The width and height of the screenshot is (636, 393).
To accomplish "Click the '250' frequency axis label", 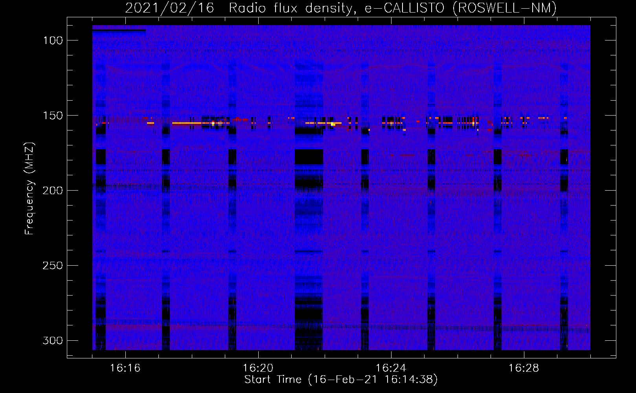I will point(53,266).
